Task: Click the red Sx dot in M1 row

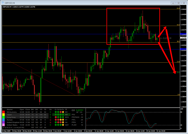Action: point(60,112)
